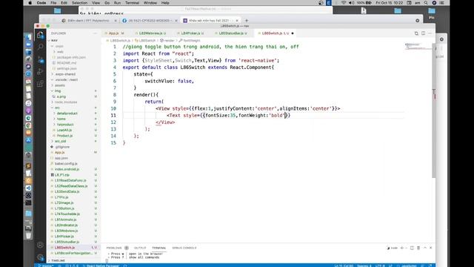474x267 pixels.
Task: Switch to L84Picker.js editor tab
Action: (190, 33)
